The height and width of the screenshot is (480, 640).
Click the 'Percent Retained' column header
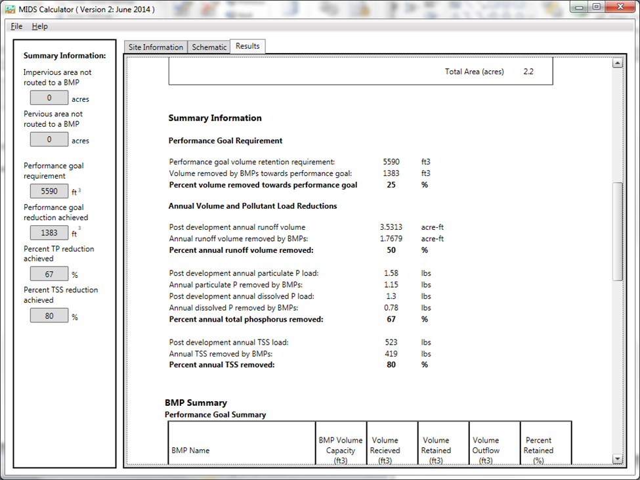tap(538, 450)
